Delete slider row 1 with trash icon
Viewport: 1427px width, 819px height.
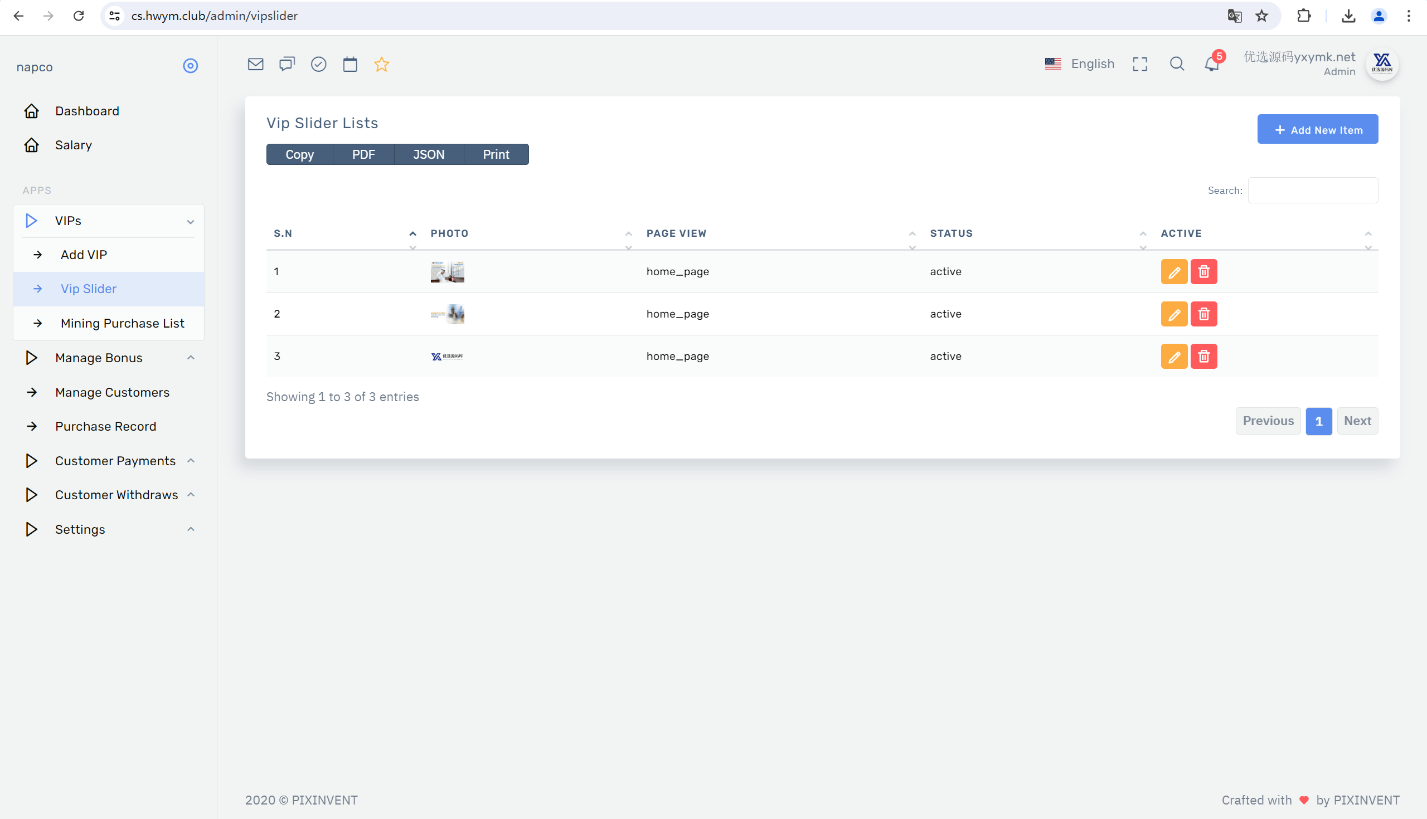point(1203,272)
